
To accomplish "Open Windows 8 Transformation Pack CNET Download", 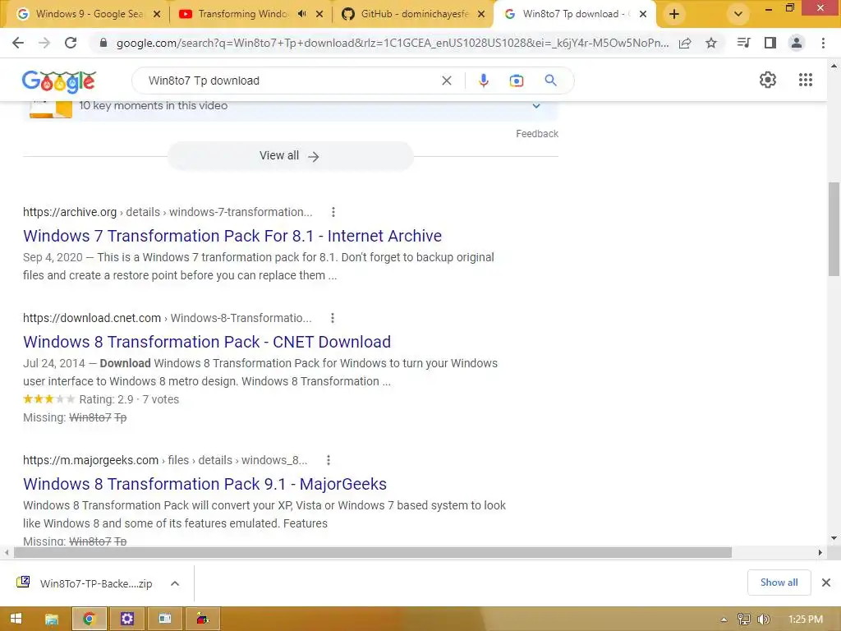I will click(x=207, y=342).
